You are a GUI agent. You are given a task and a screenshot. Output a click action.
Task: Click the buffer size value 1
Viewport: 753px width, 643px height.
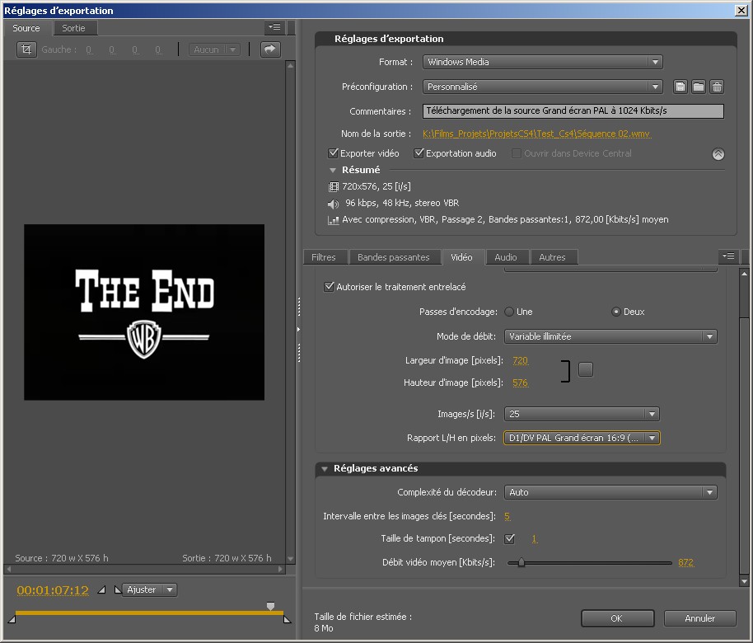535,538
